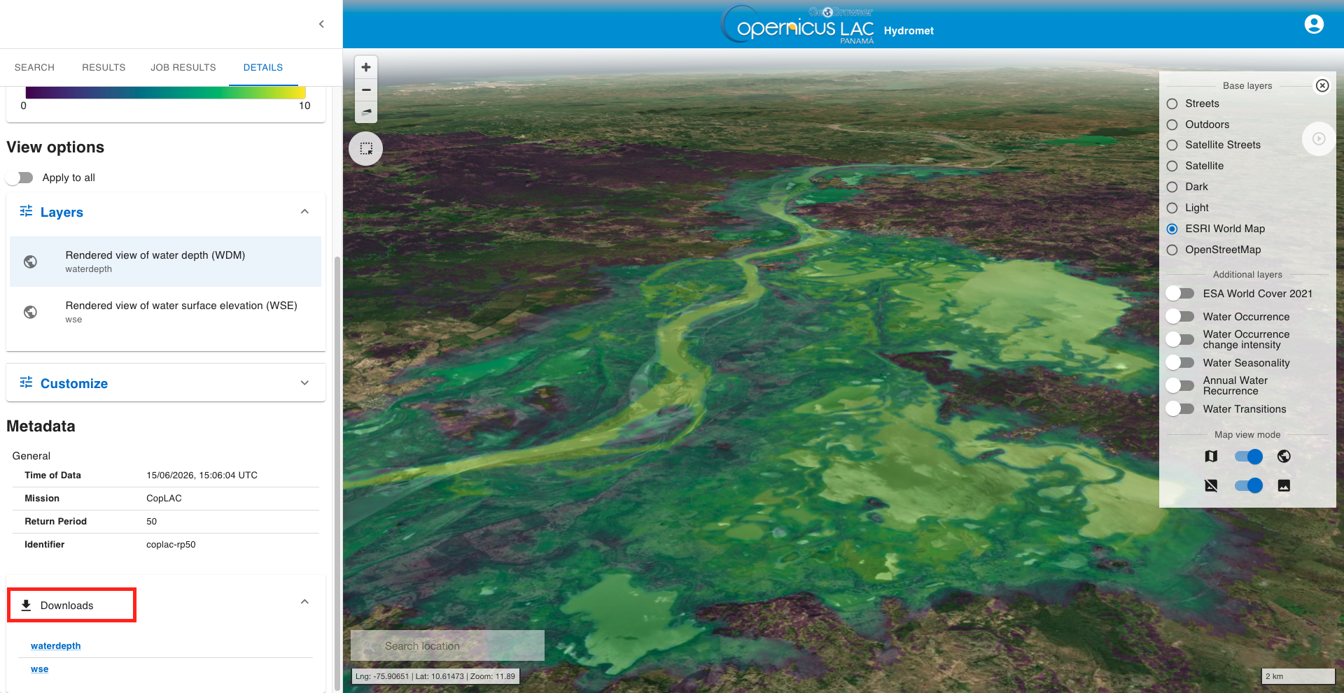
Task: Open the user account profile icon
Action: pyautogui.click(x=1314, y=24)
